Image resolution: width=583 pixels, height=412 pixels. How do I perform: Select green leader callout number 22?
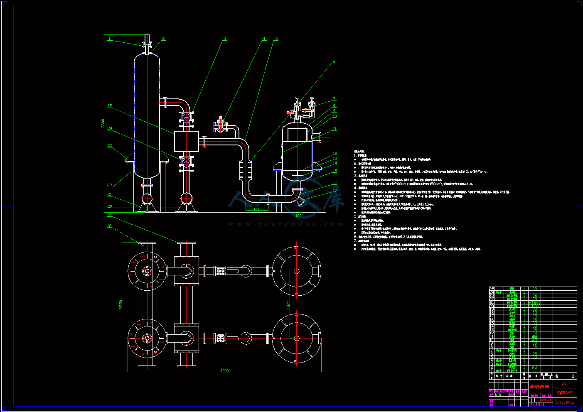[109, 185]
